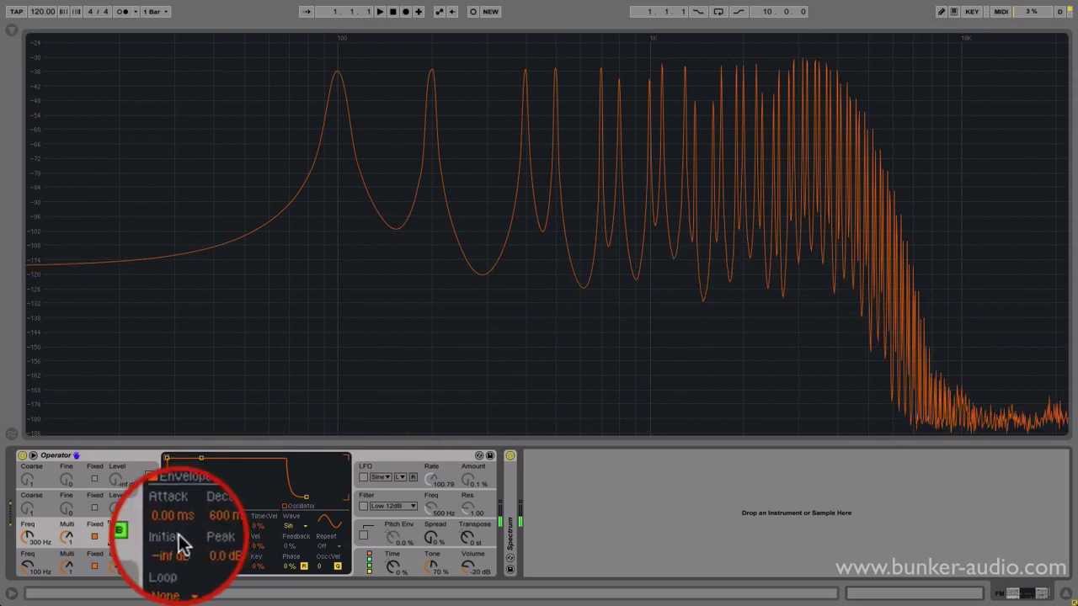1078x606 pixels.
Task: Click the MIDI overdub plus button
Action: tap(419, 12)
